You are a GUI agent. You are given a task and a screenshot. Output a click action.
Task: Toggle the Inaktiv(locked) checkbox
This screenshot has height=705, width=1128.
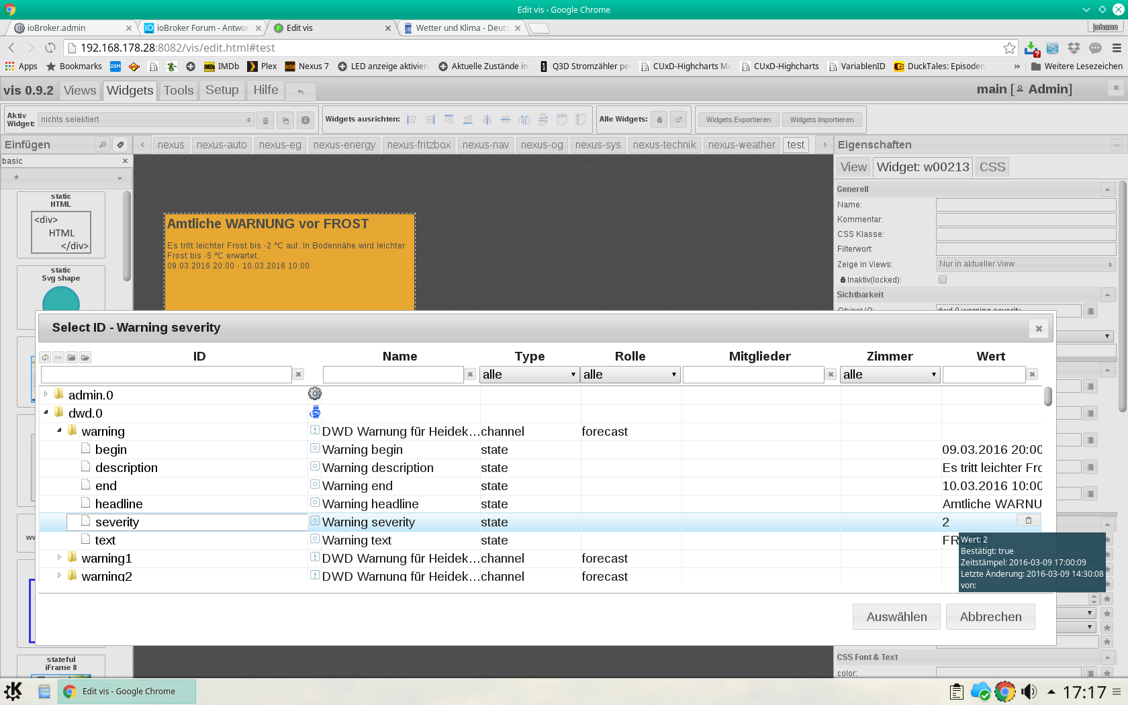[943, 279]
